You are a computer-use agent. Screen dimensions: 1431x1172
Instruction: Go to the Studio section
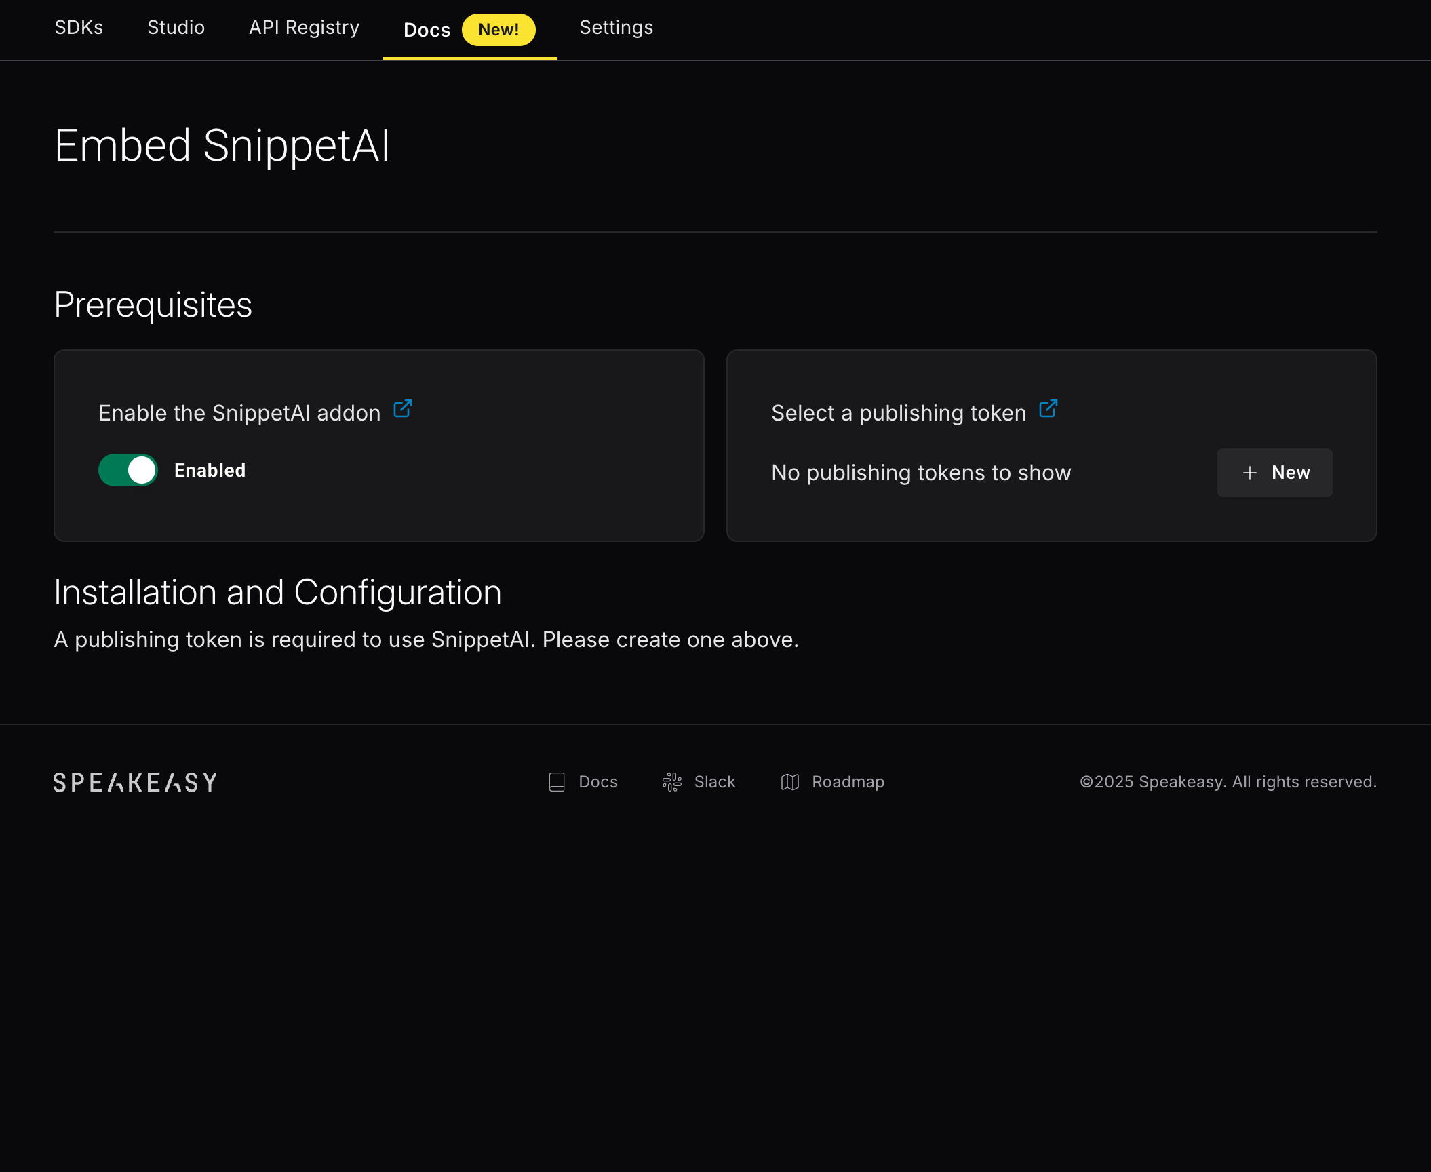[x=176, y=28]
